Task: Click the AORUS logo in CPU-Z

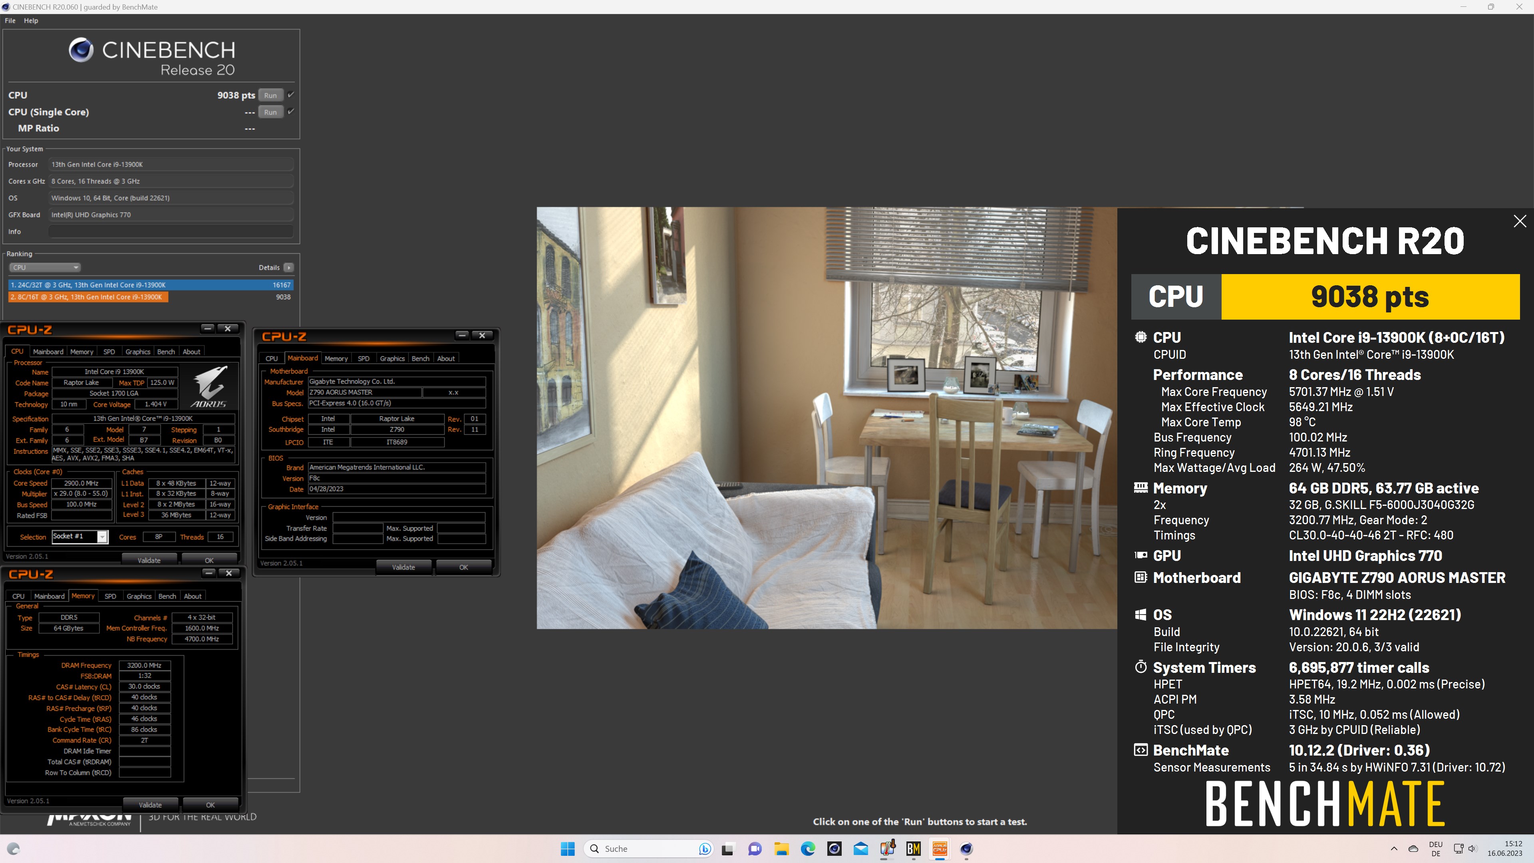Action: click(x=209, y=386)
